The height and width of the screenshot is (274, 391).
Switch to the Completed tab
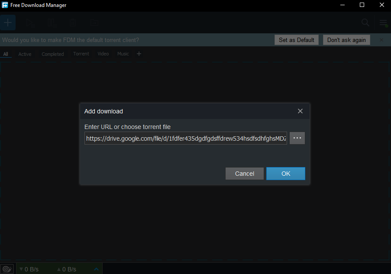click(x=53, y=54)
